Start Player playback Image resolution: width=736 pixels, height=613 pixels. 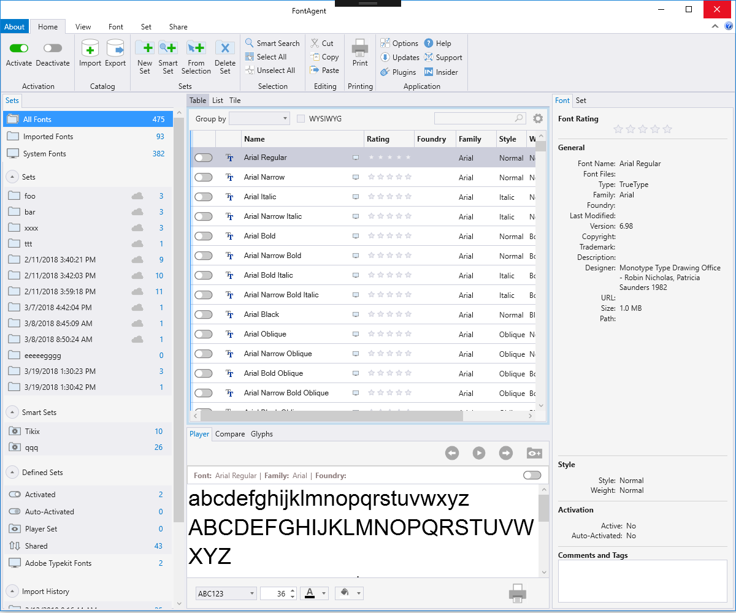[479, 453]
